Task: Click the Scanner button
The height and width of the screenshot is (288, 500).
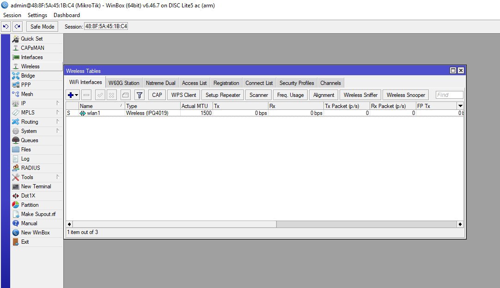Action: pos(259,95)
